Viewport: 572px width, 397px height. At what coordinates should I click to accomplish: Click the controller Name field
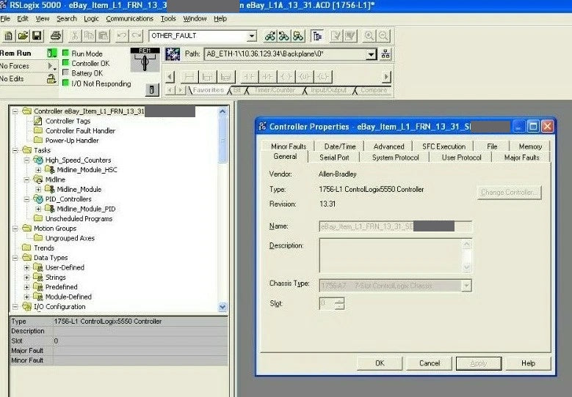(x=396, y=226)
